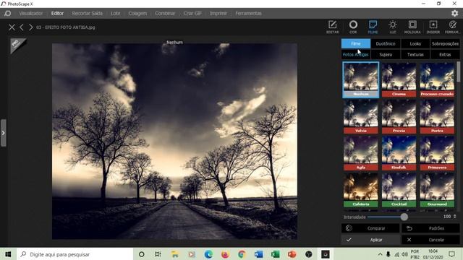Open Microsoft Edge from taskbar
The height and width of the screenshot is (260, 463).
click(208, 254)
